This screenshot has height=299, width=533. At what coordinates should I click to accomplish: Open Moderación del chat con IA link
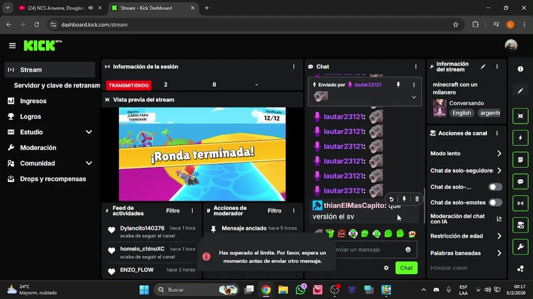466,219
